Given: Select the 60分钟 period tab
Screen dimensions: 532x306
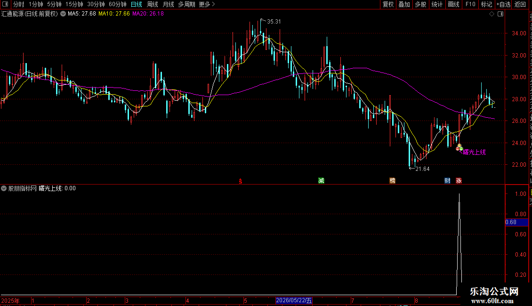Looking at the screenshot, I should (117, 4).
